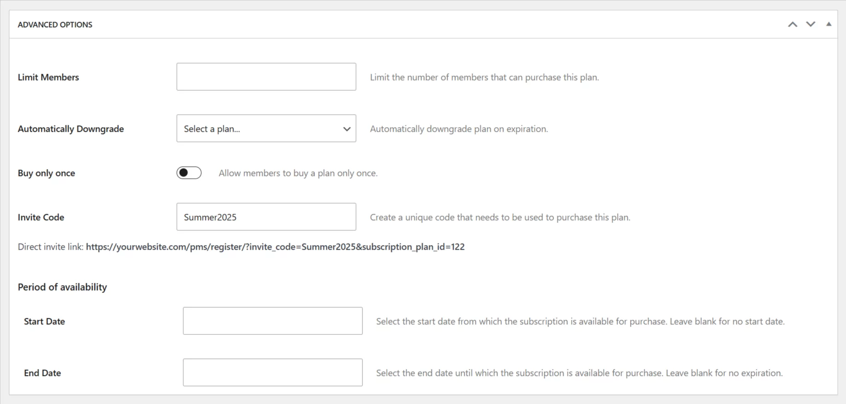The height and width of the screenshot is (404, 846).
Task: Click the 'Allow members to buy' description text
Action: coord(298,173)
